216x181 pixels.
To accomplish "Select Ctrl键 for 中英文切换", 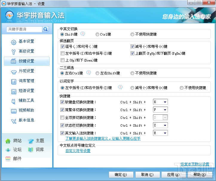I will point(103,34).
